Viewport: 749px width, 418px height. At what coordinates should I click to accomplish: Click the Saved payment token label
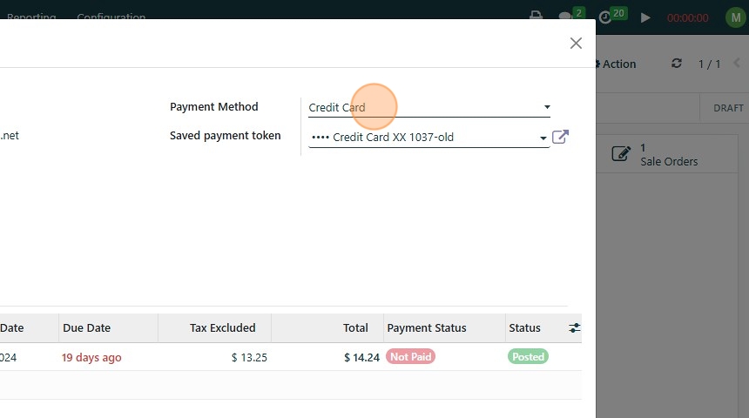click(225, 136)
